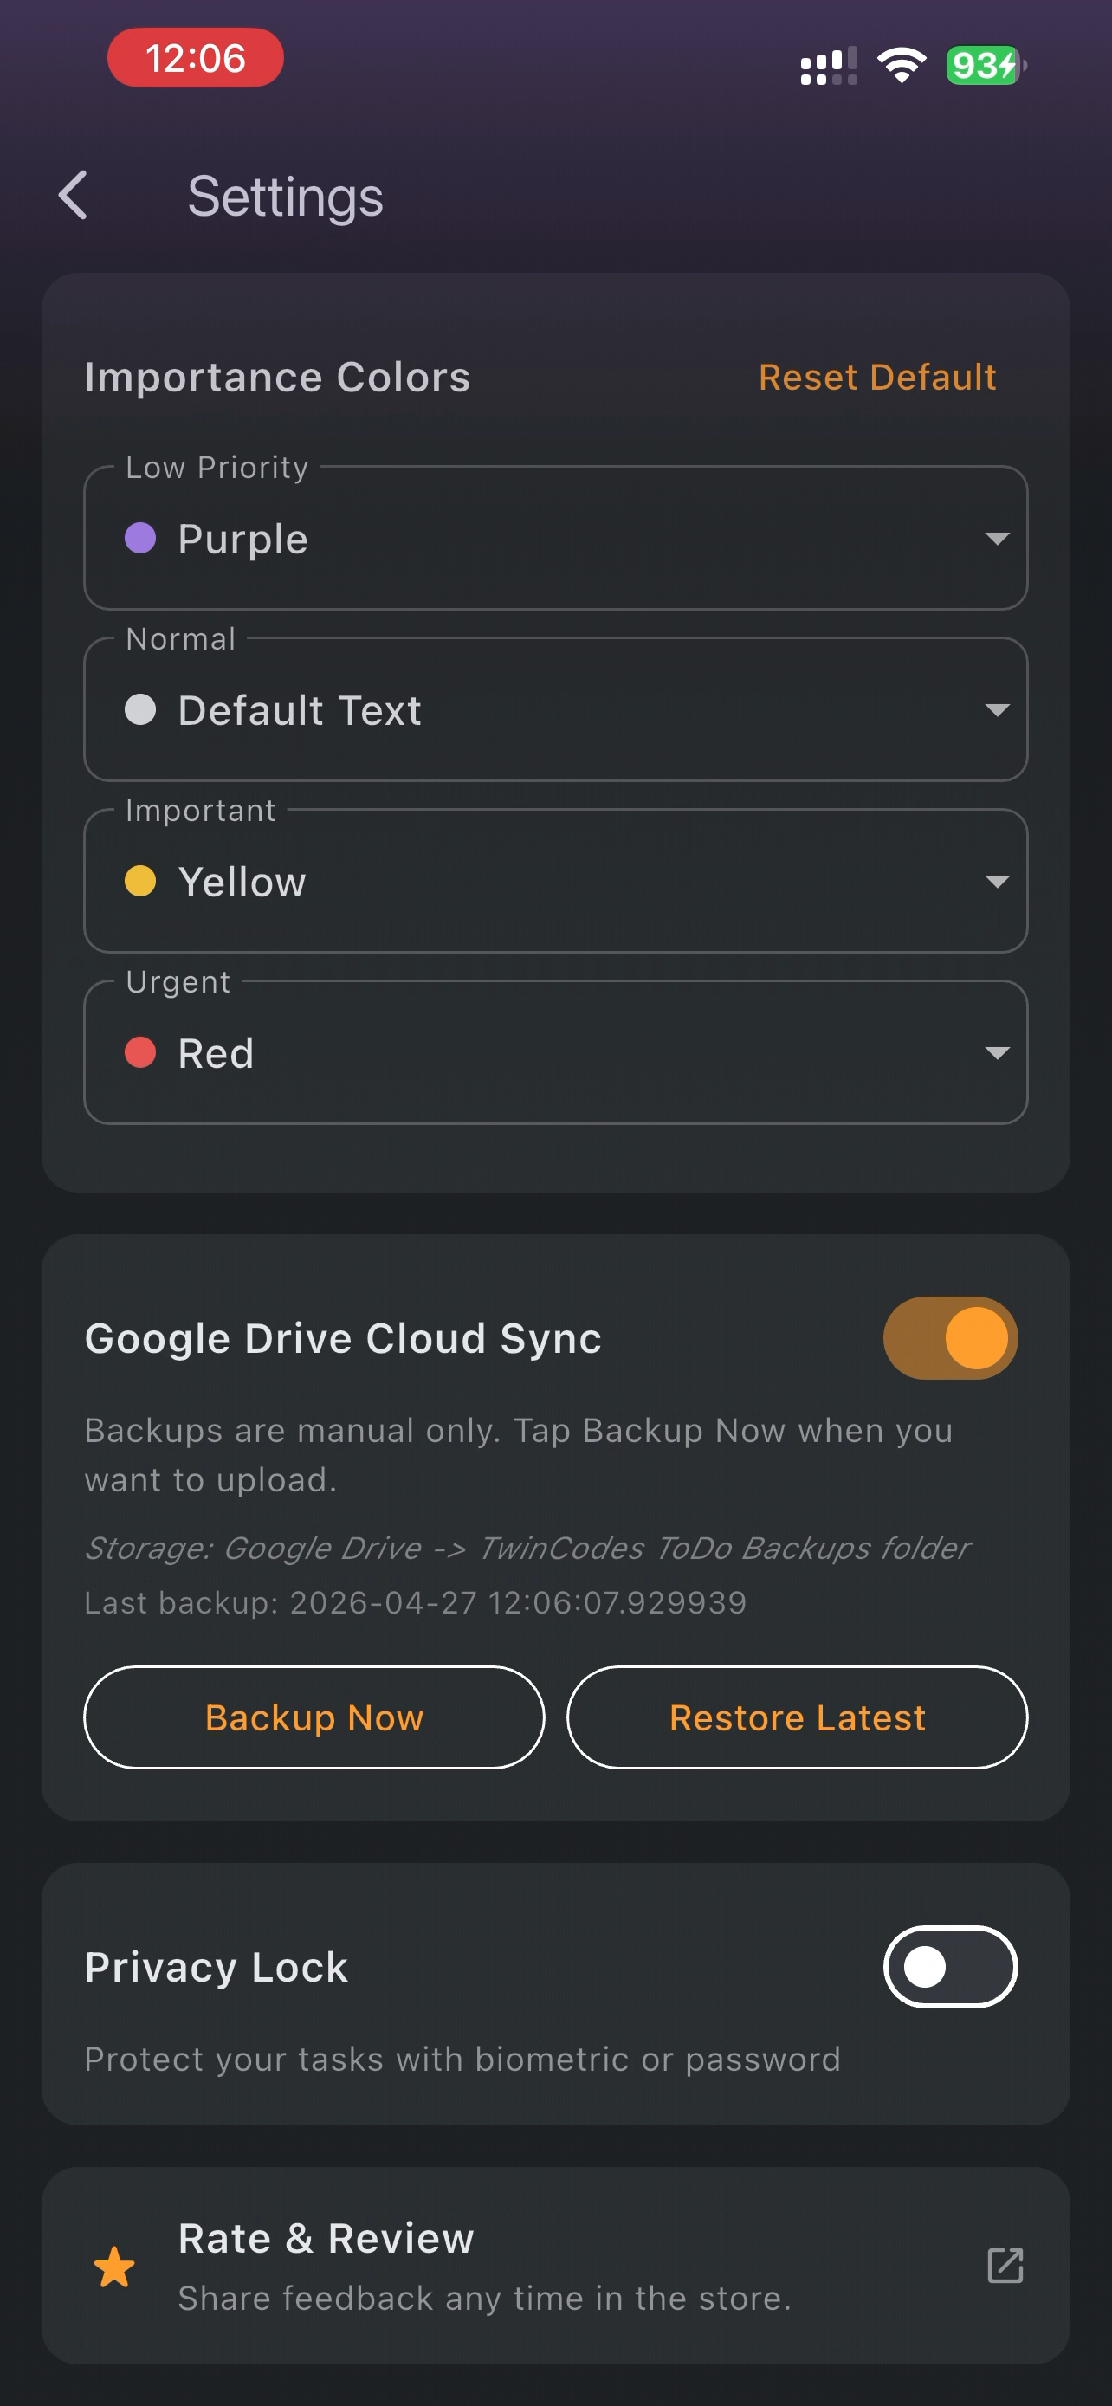
Task: Tap the purple color dot
Action: pos(140,538)
